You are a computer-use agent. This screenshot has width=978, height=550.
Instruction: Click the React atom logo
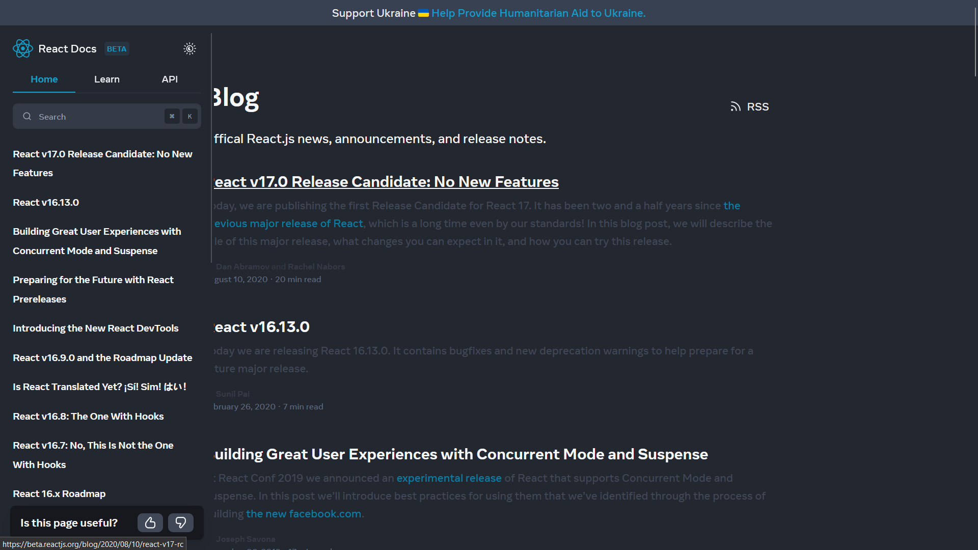[22, 49]
